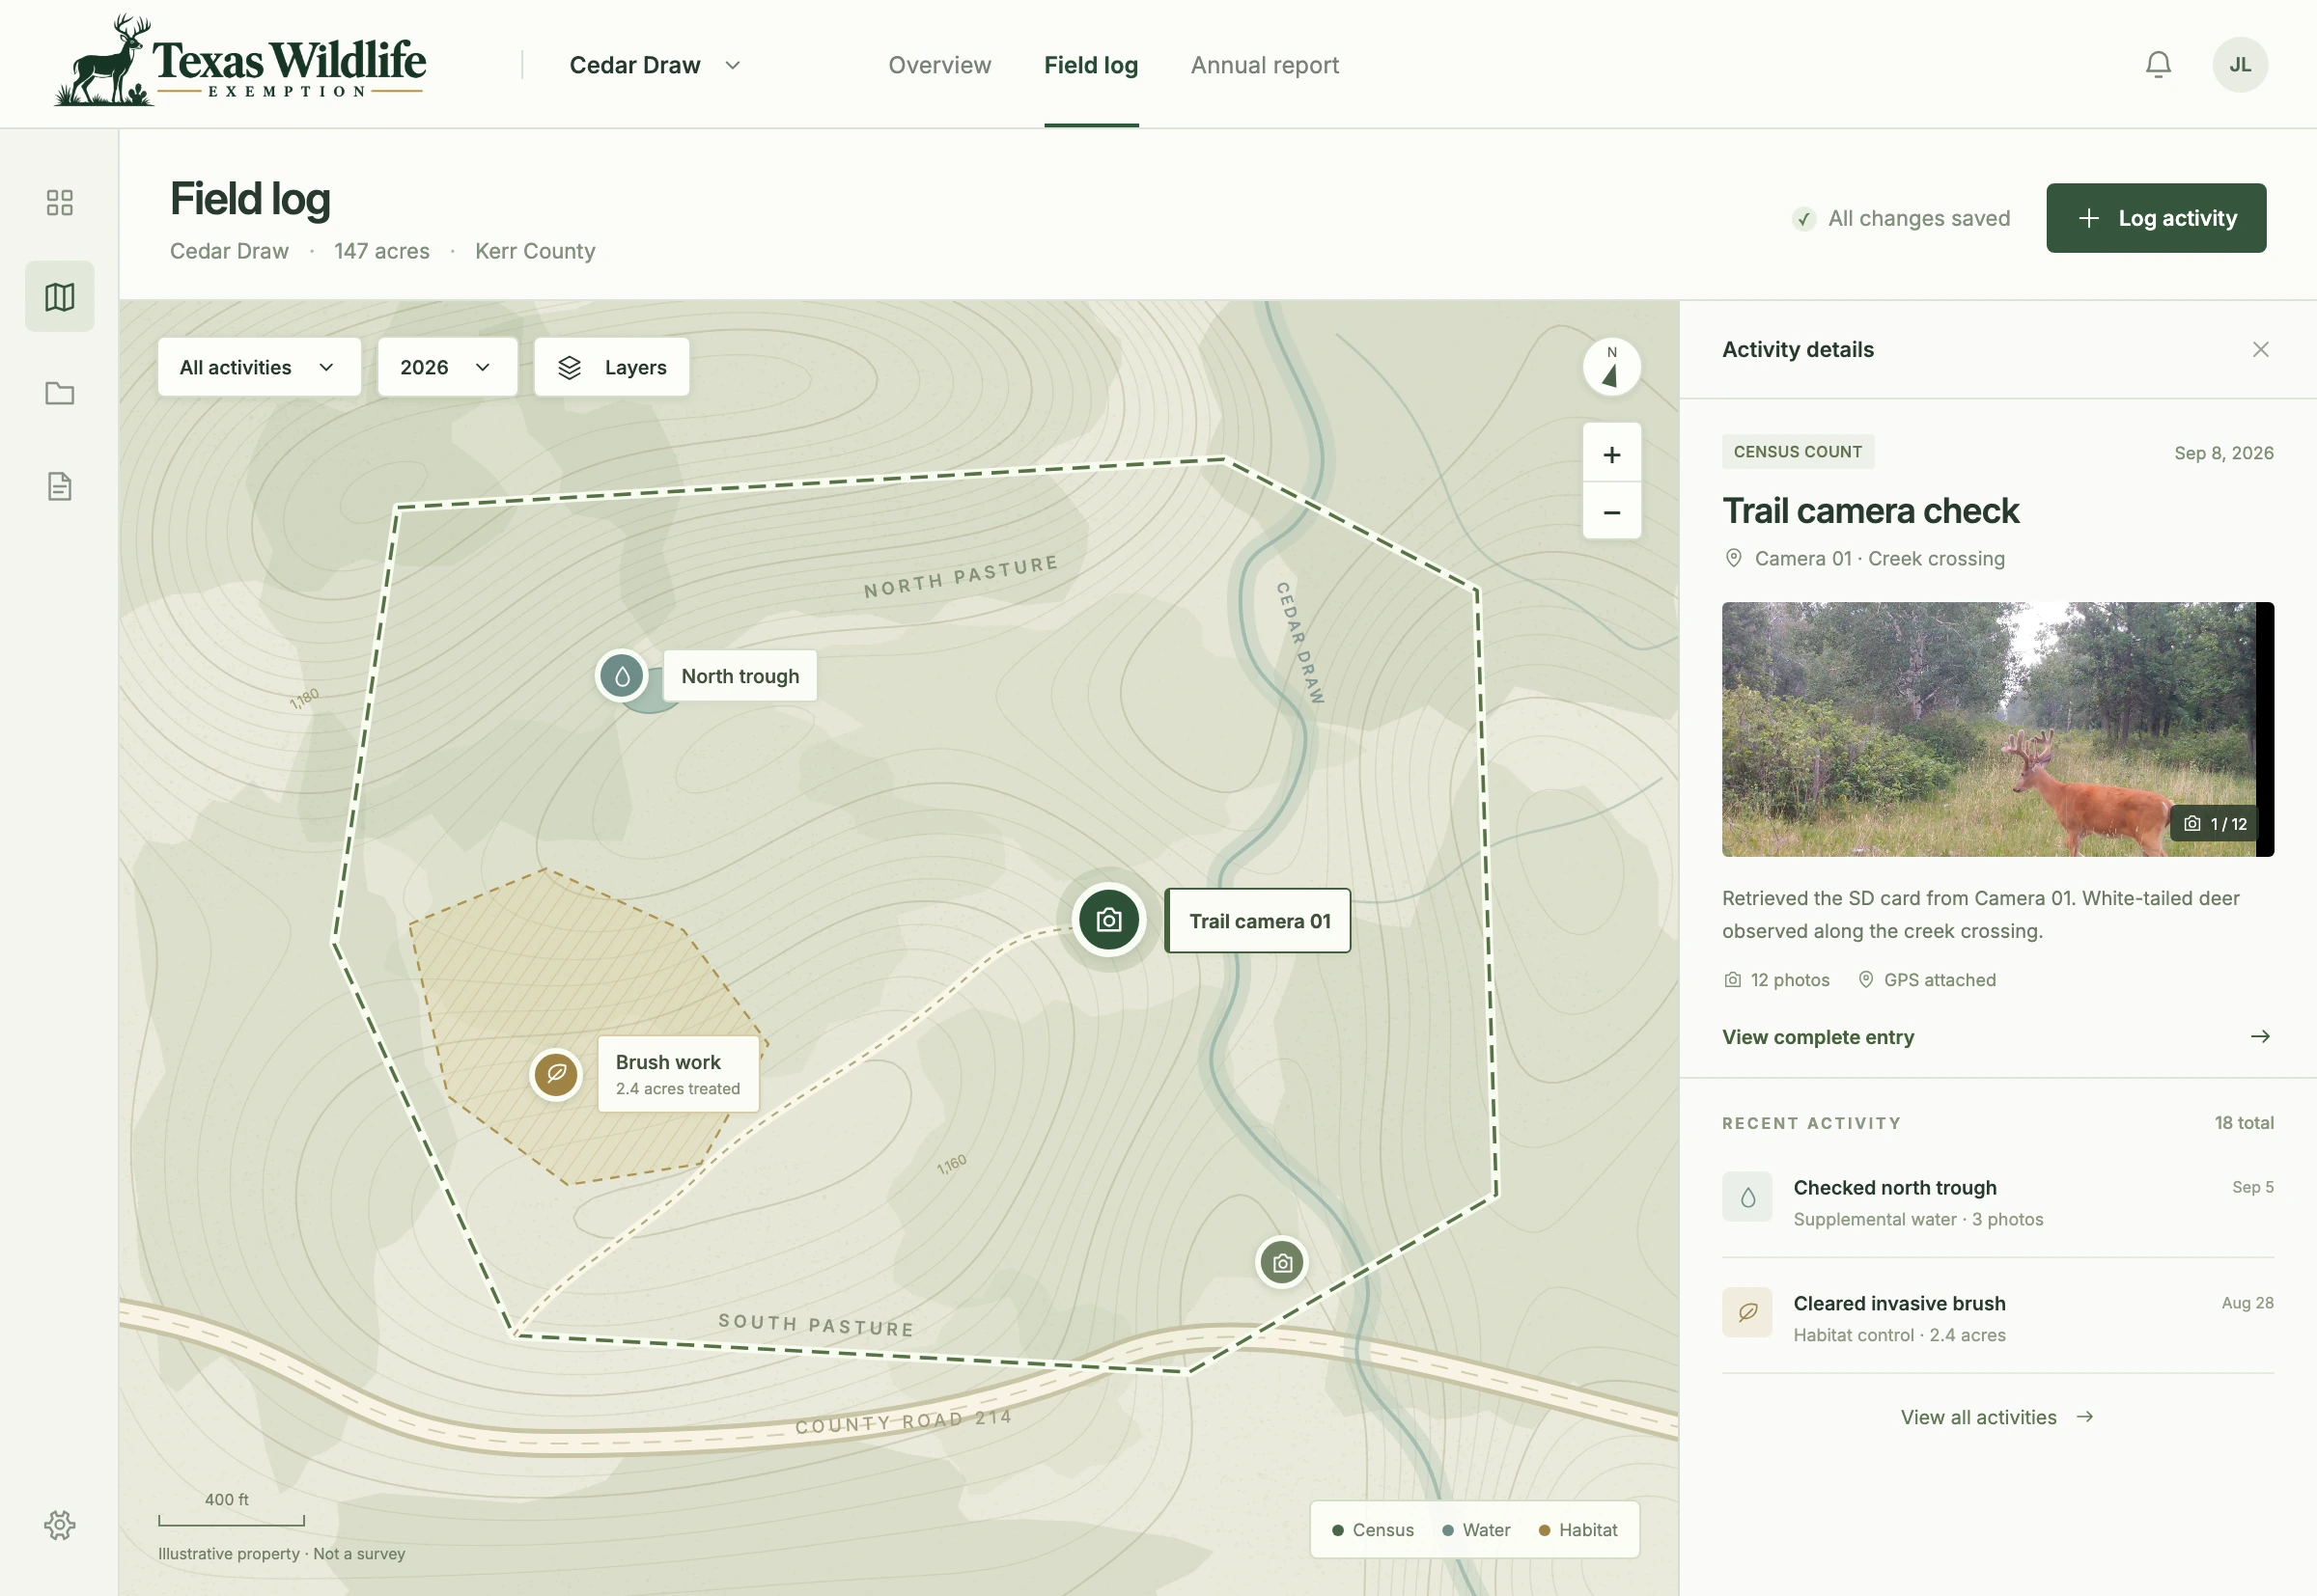This screenshot has height=1596, width=2317.
Task: Click the Log activity button
Action: (x=2156, y=218)
